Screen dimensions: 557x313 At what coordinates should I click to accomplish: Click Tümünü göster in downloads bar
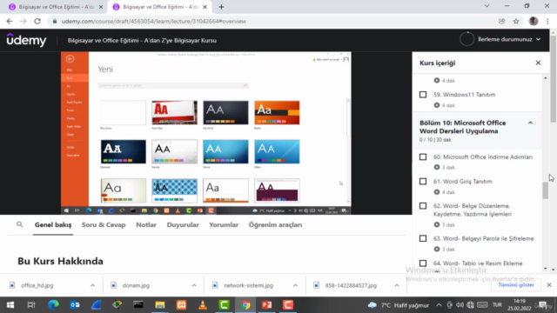coord(516,285)
